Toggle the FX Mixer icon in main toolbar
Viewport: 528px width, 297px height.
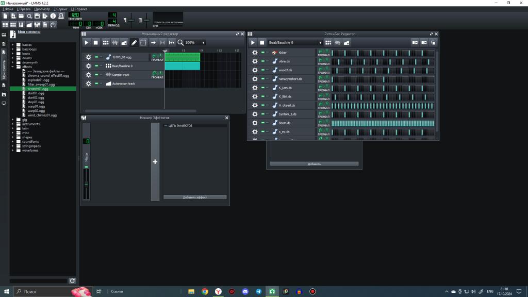37,25
